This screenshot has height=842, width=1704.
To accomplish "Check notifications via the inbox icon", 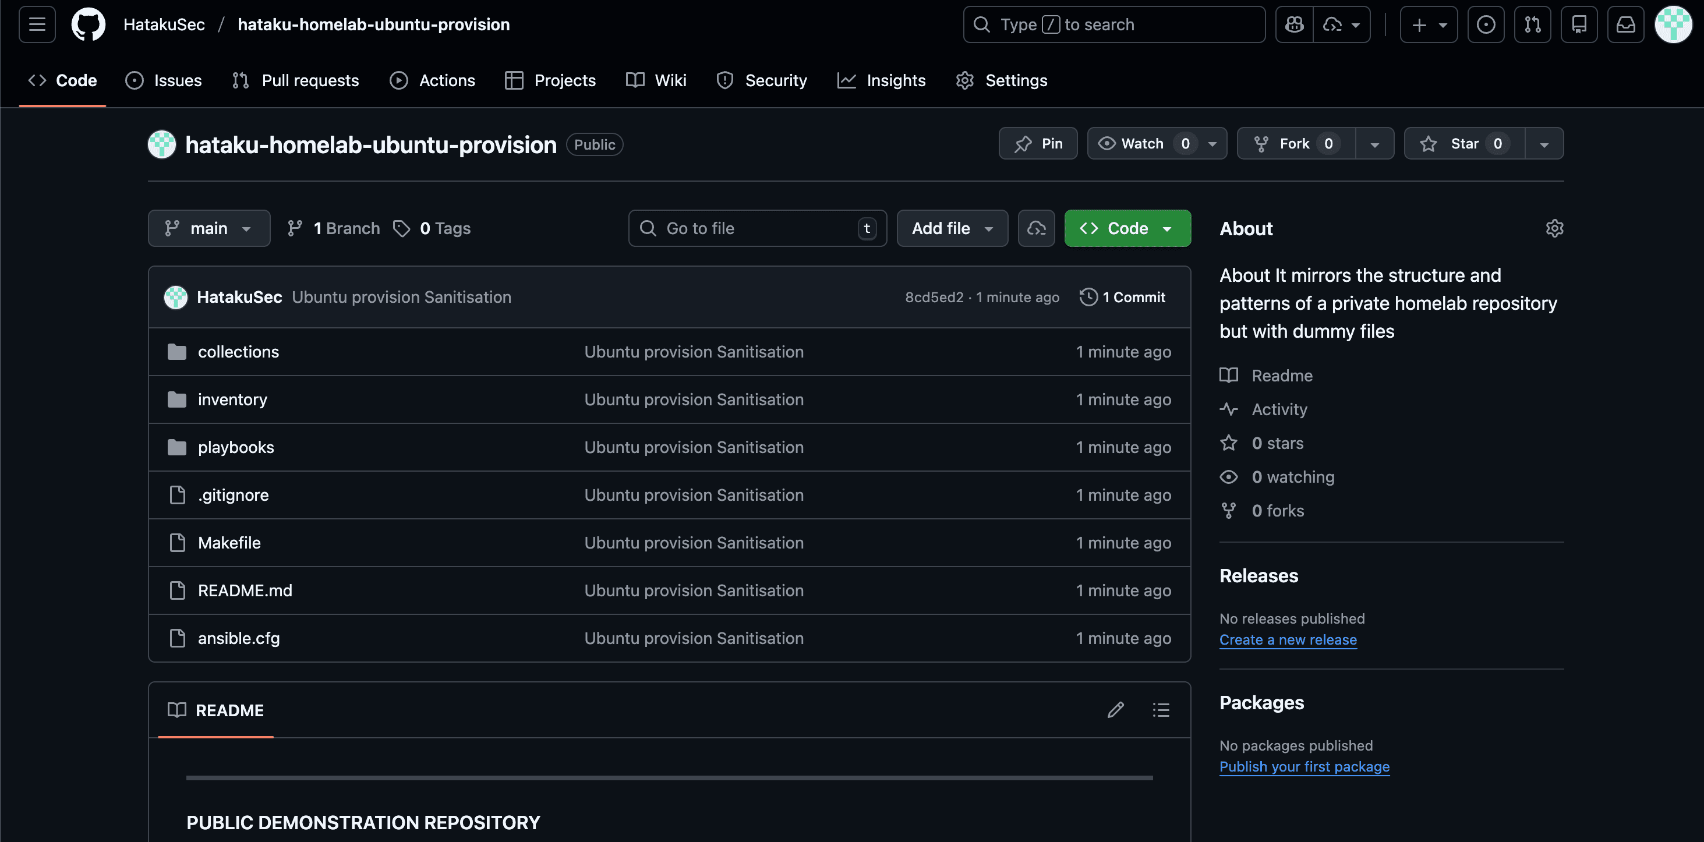I will point(1626,24).
